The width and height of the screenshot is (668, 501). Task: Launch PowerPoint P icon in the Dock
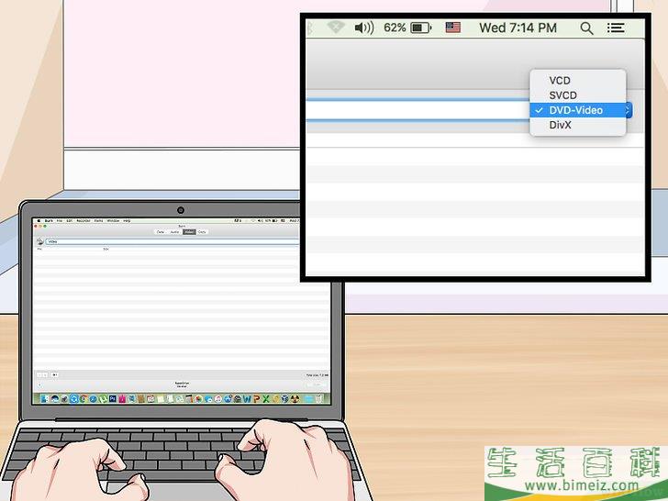(257, 399)
